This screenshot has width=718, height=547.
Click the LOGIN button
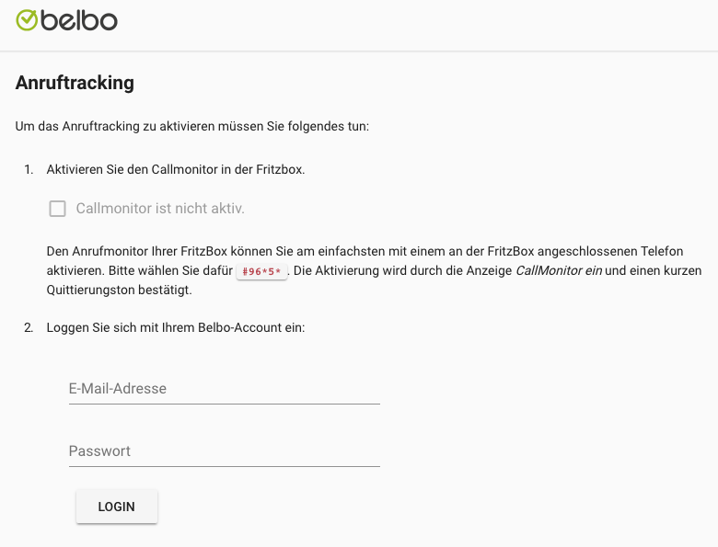pyautogui.click(x=117, y=507)
